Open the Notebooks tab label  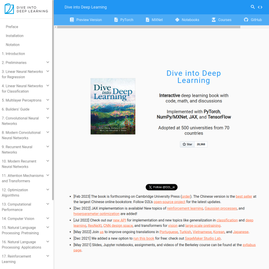click(x=191, y=20)
